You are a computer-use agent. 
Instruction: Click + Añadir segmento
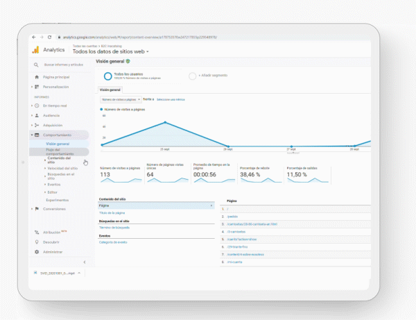click(213, 76)
